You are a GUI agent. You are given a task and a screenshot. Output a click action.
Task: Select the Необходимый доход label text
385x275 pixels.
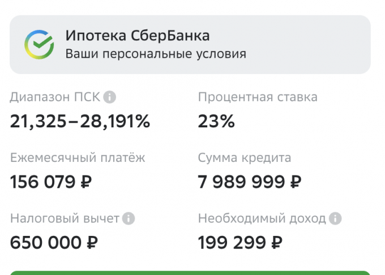(x=262, y=218)
